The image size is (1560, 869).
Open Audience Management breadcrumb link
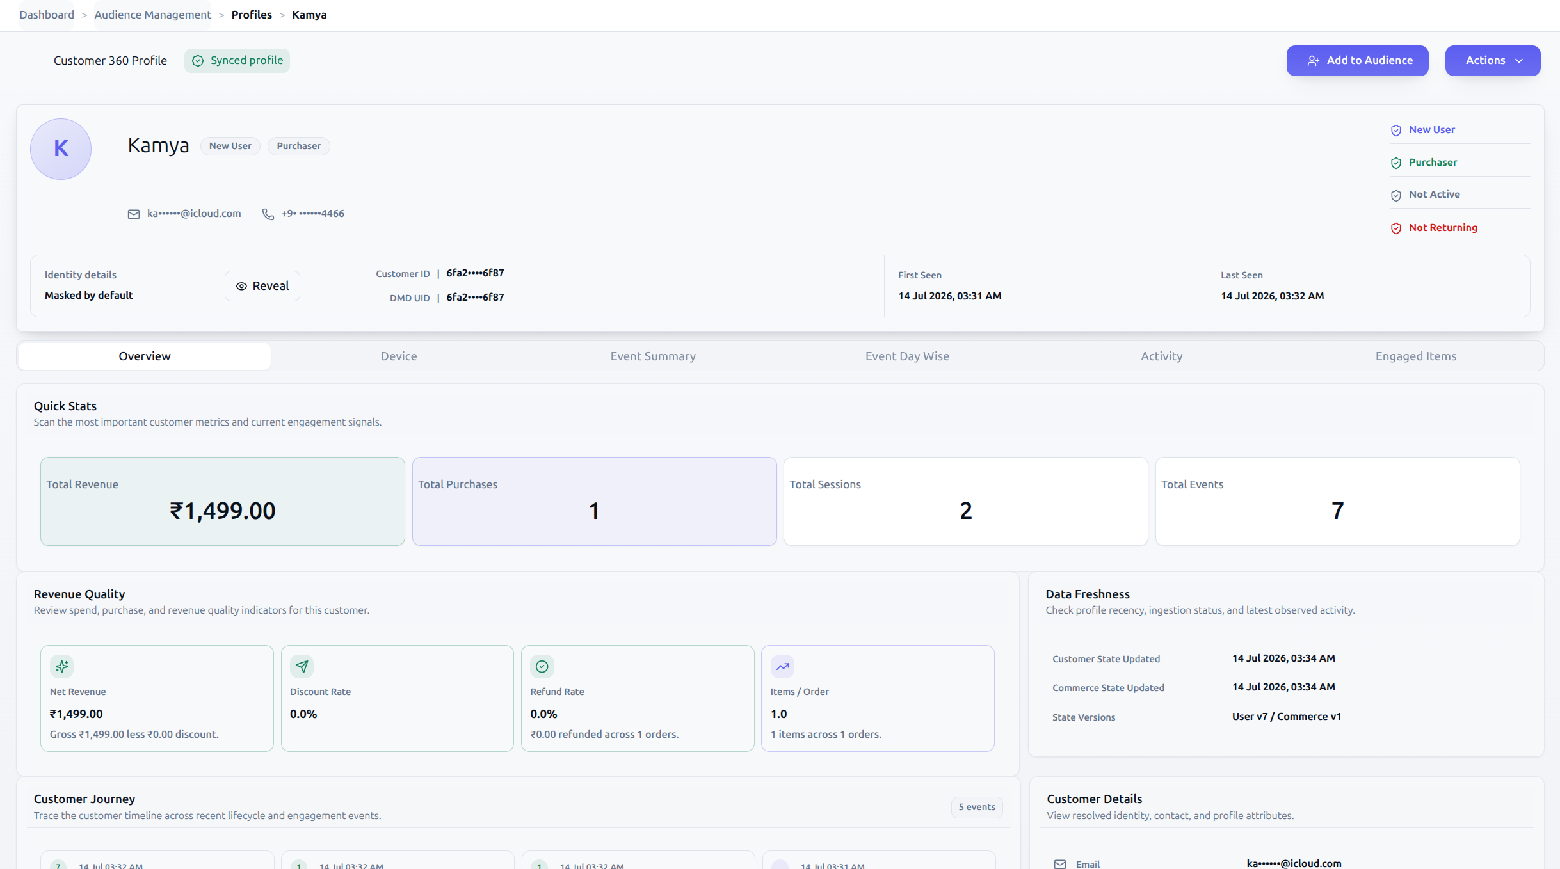[152, 15]
